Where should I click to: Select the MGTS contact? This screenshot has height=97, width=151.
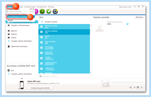[64, 37]
